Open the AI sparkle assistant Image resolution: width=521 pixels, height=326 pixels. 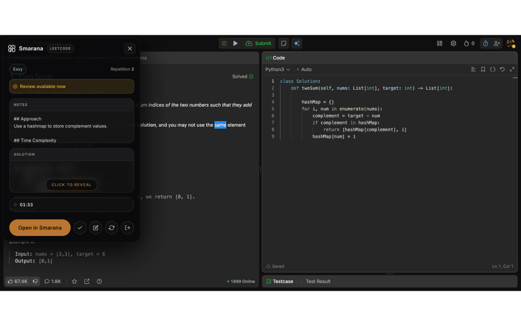297,43
